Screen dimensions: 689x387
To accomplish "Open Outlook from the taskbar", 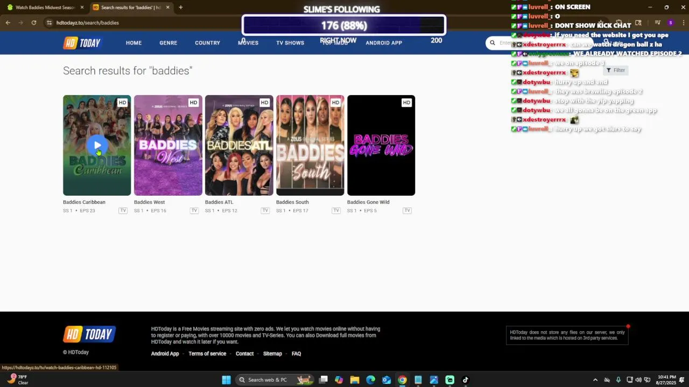I will point(386,380).
